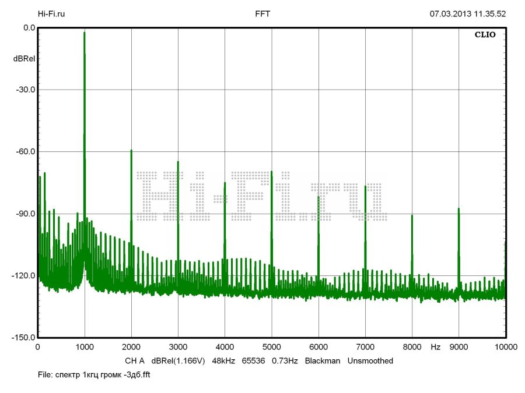Select the FFT title at the top
525x393 pixels.
tap(262, 13)
